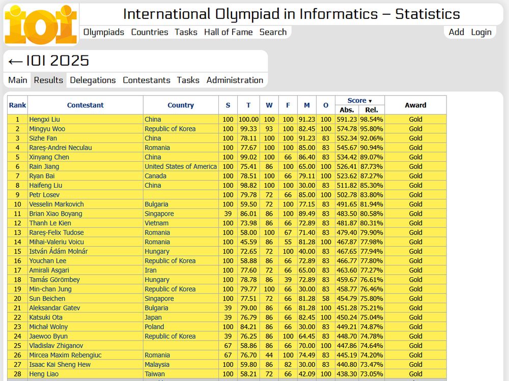Image resolution: width=509 pixels, height=381 pixels.
Task: Open the Olympiads menu
Action: (x=104, y=32)
